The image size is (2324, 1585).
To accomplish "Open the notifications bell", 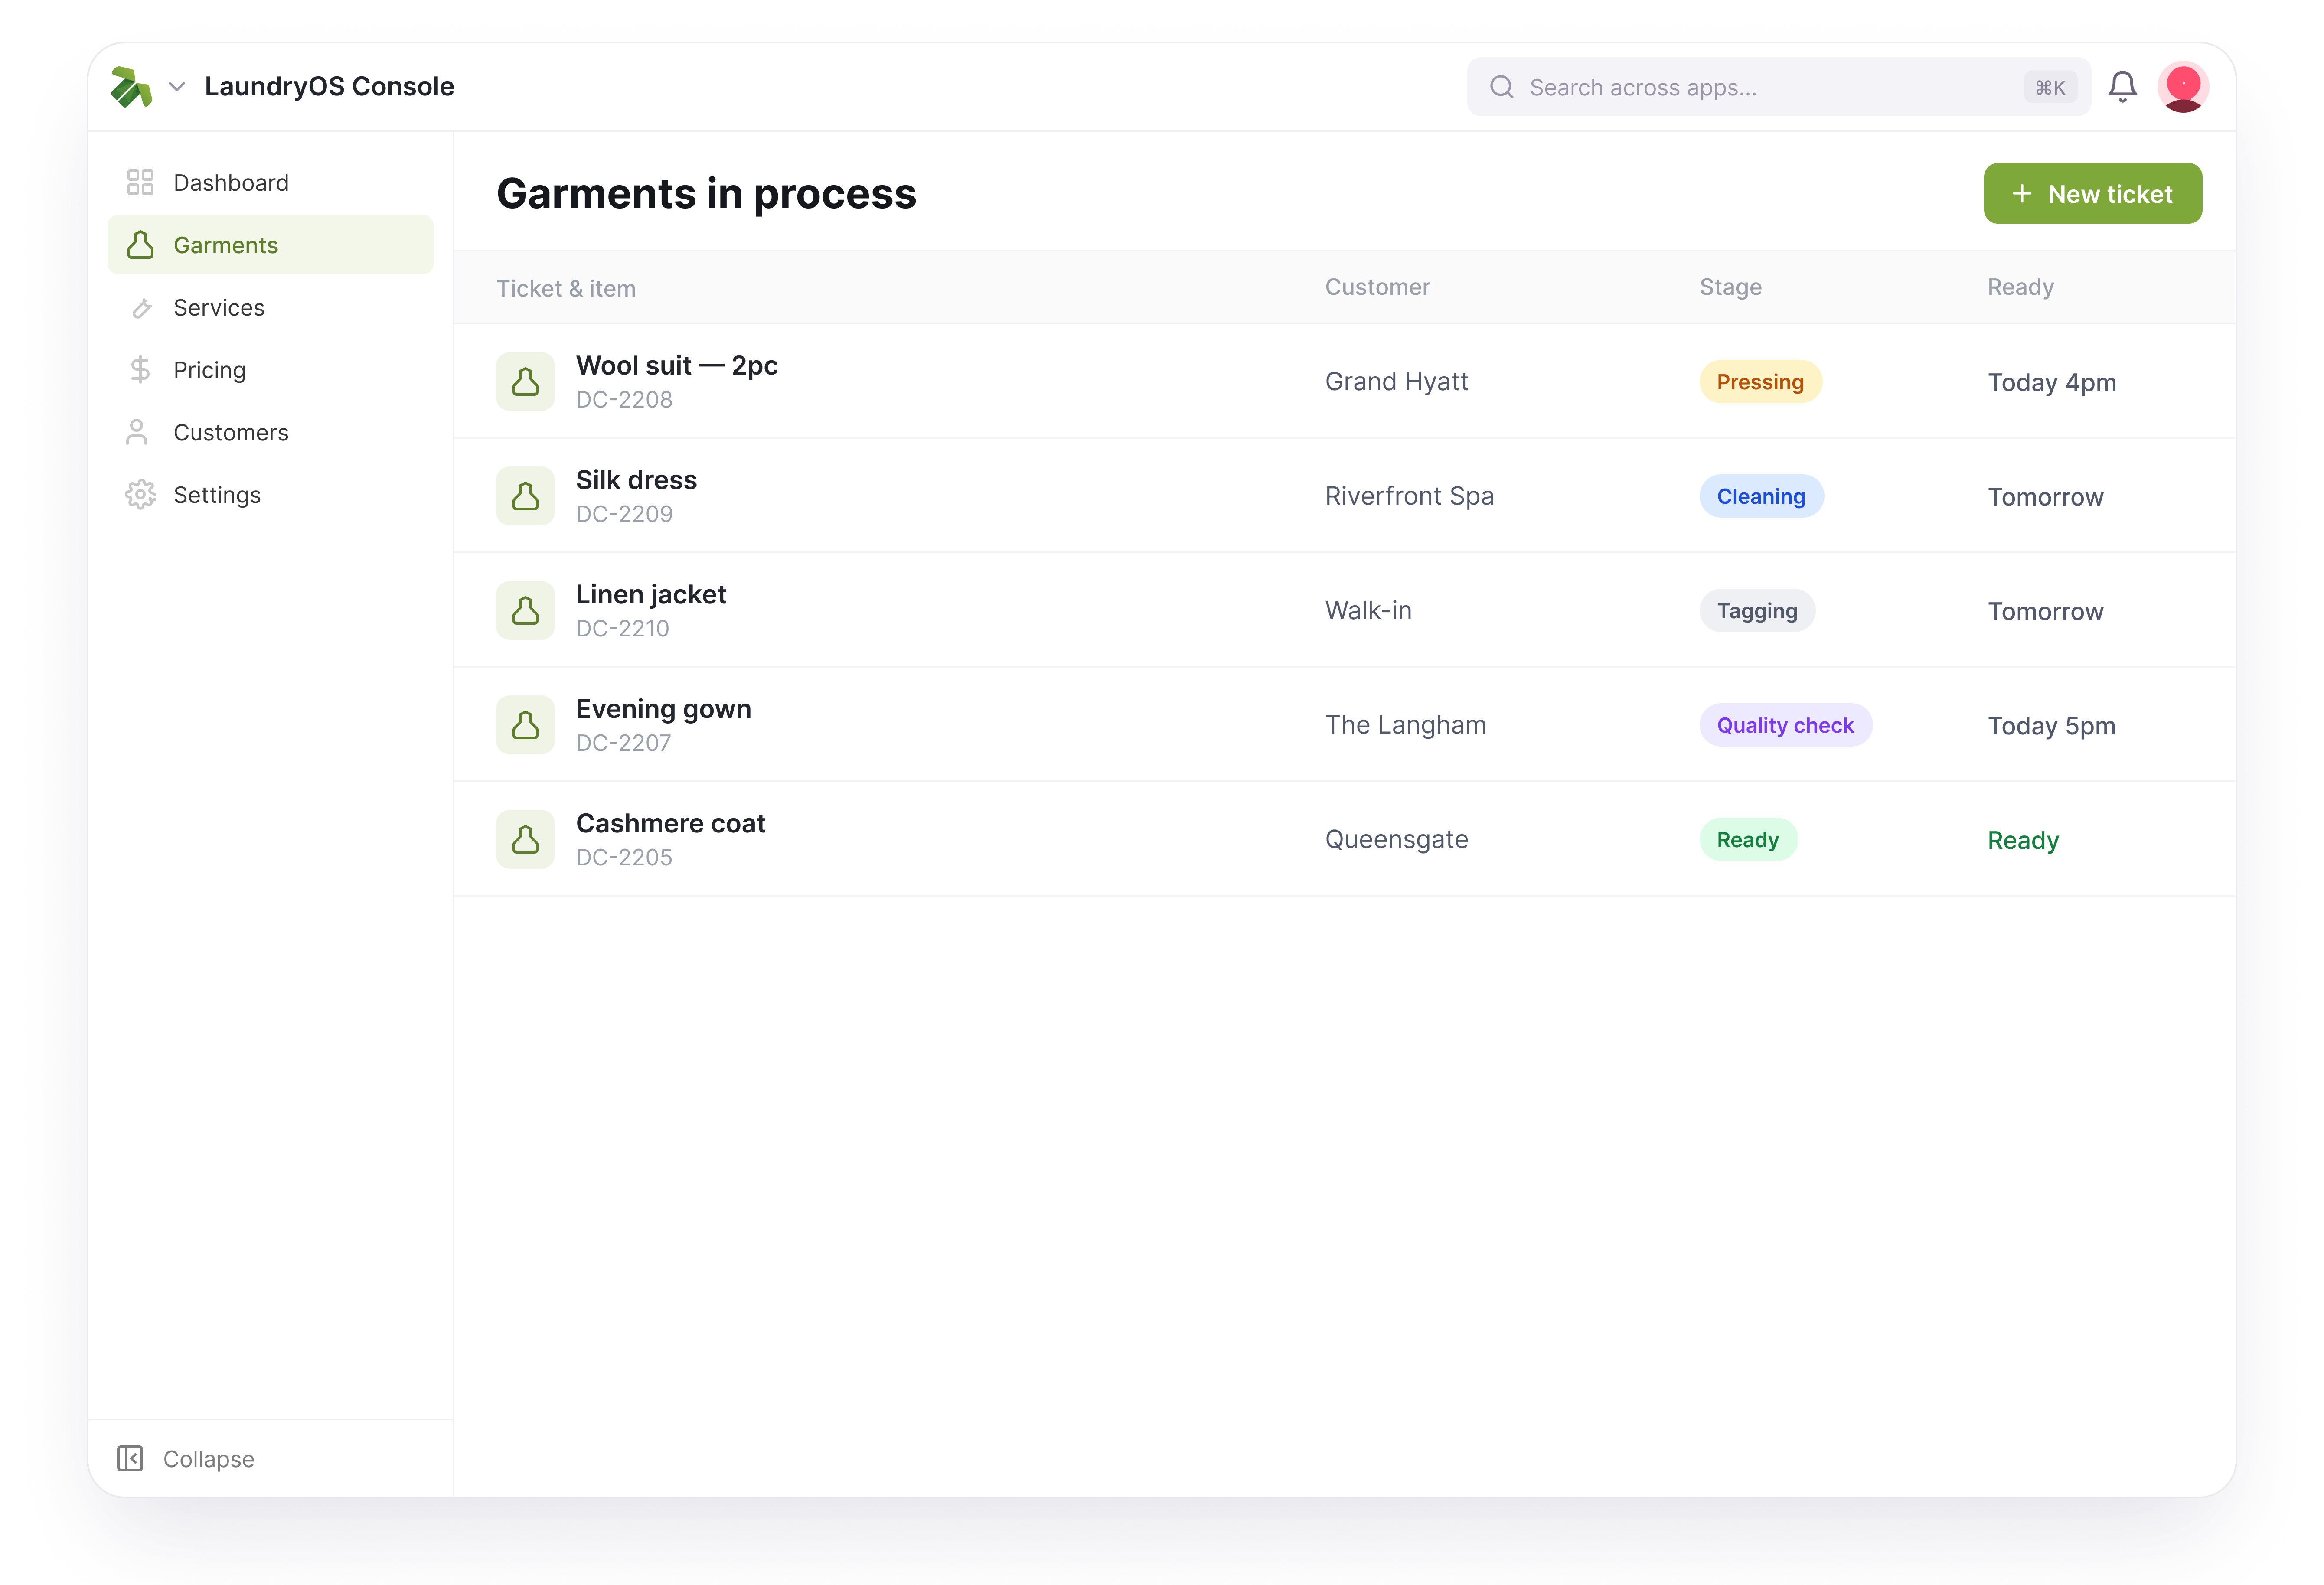I will tap(2122, 87).
